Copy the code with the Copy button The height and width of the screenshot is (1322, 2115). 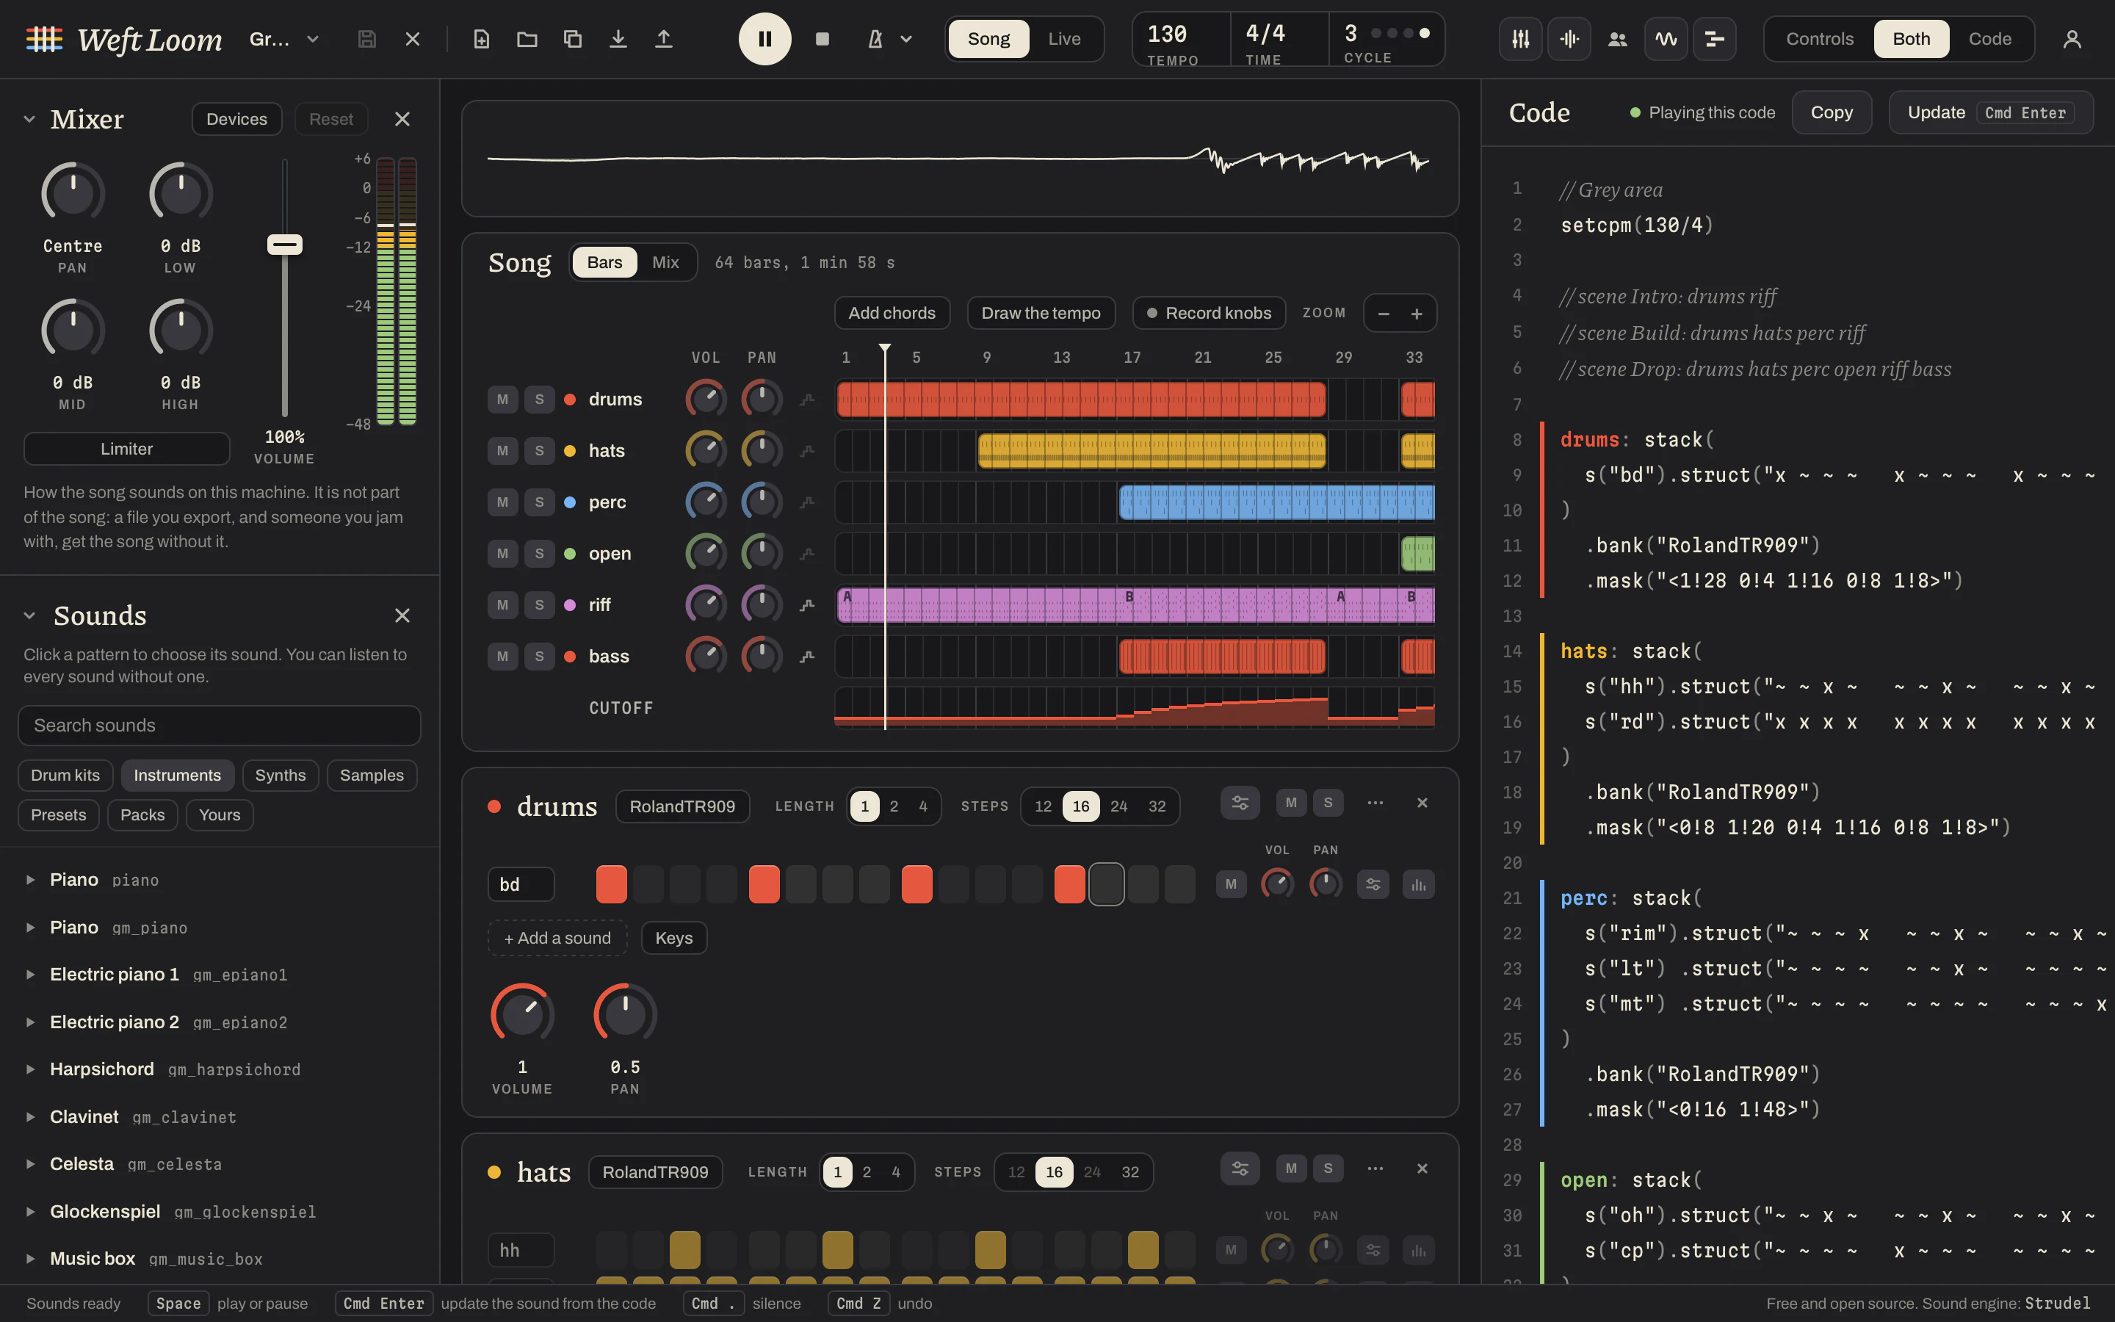1832,113
